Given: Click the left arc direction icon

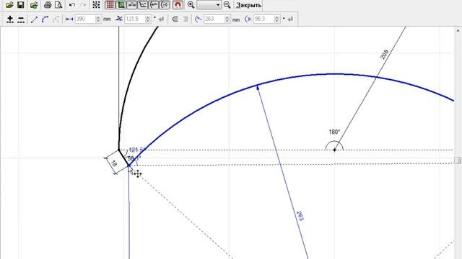Looking at the screenshot, I should pos(175,19).
